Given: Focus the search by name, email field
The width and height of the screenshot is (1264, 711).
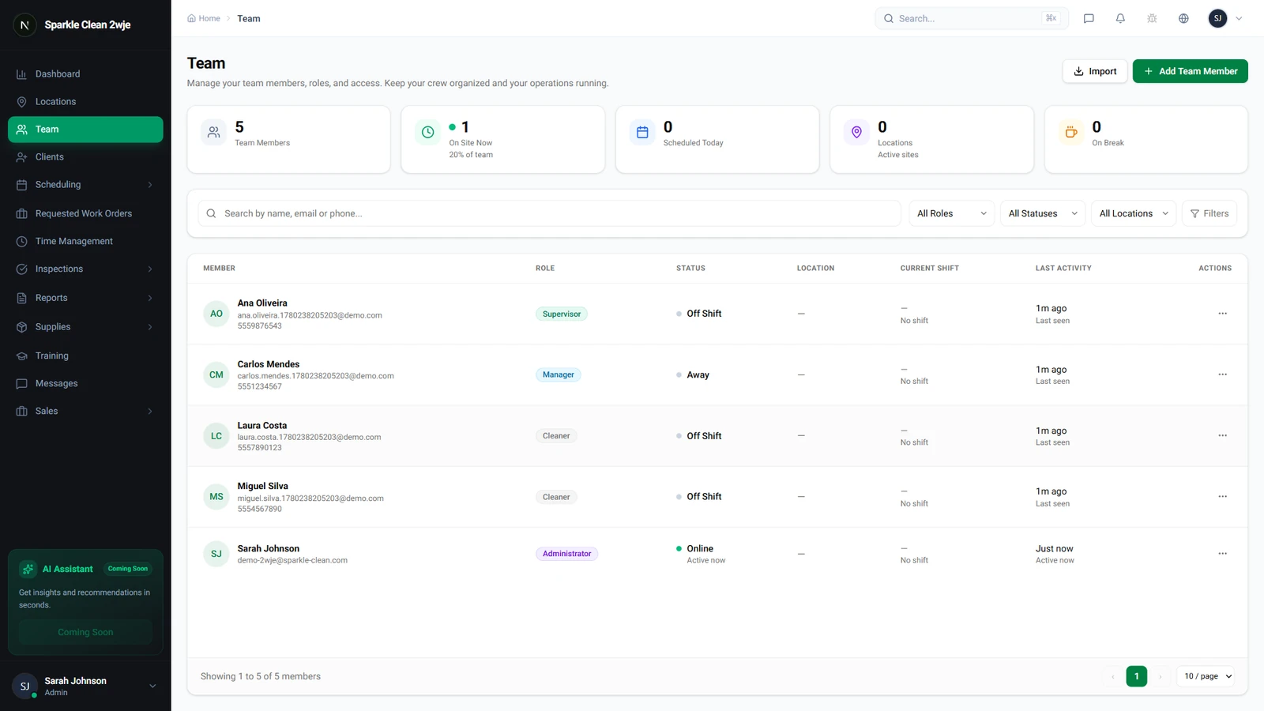Looking at the screenshot, I should tap(549, 213).
